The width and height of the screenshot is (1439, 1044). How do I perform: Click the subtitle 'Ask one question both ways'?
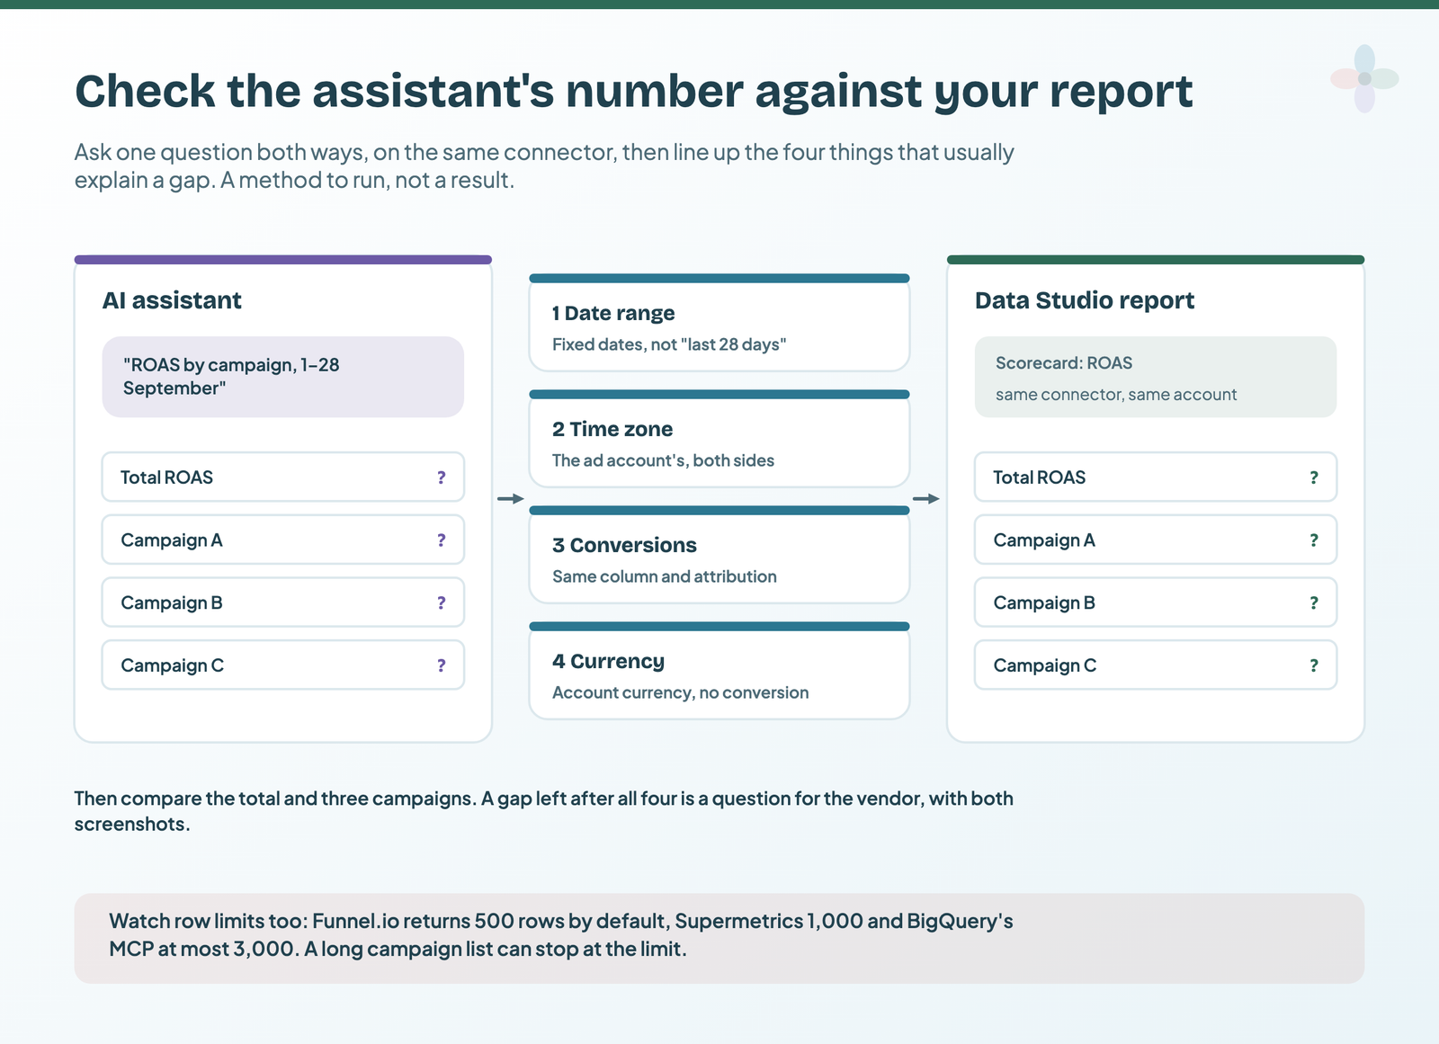coord(544,166)
